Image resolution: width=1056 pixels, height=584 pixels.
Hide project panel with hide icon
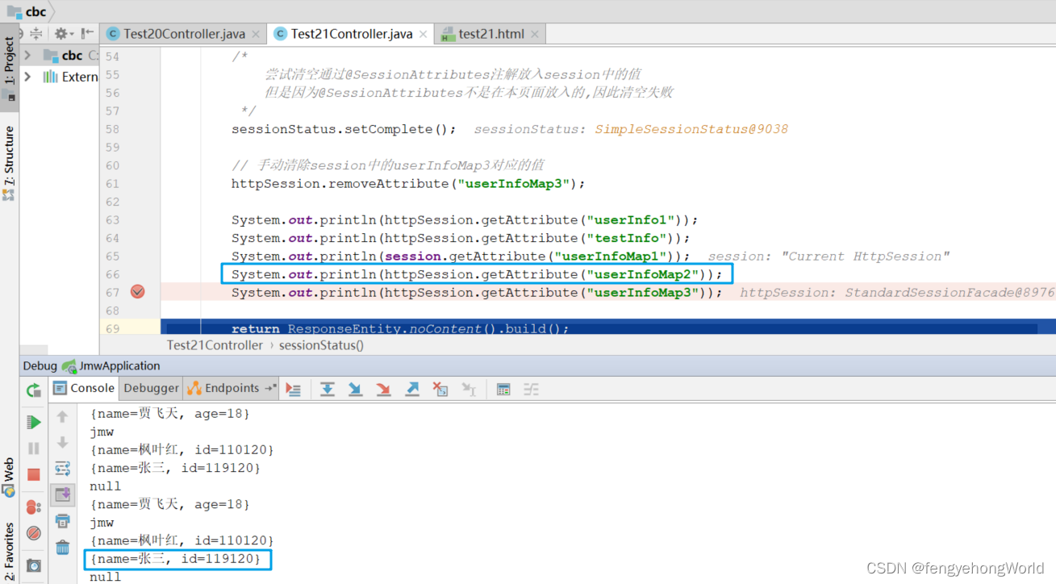87,34
